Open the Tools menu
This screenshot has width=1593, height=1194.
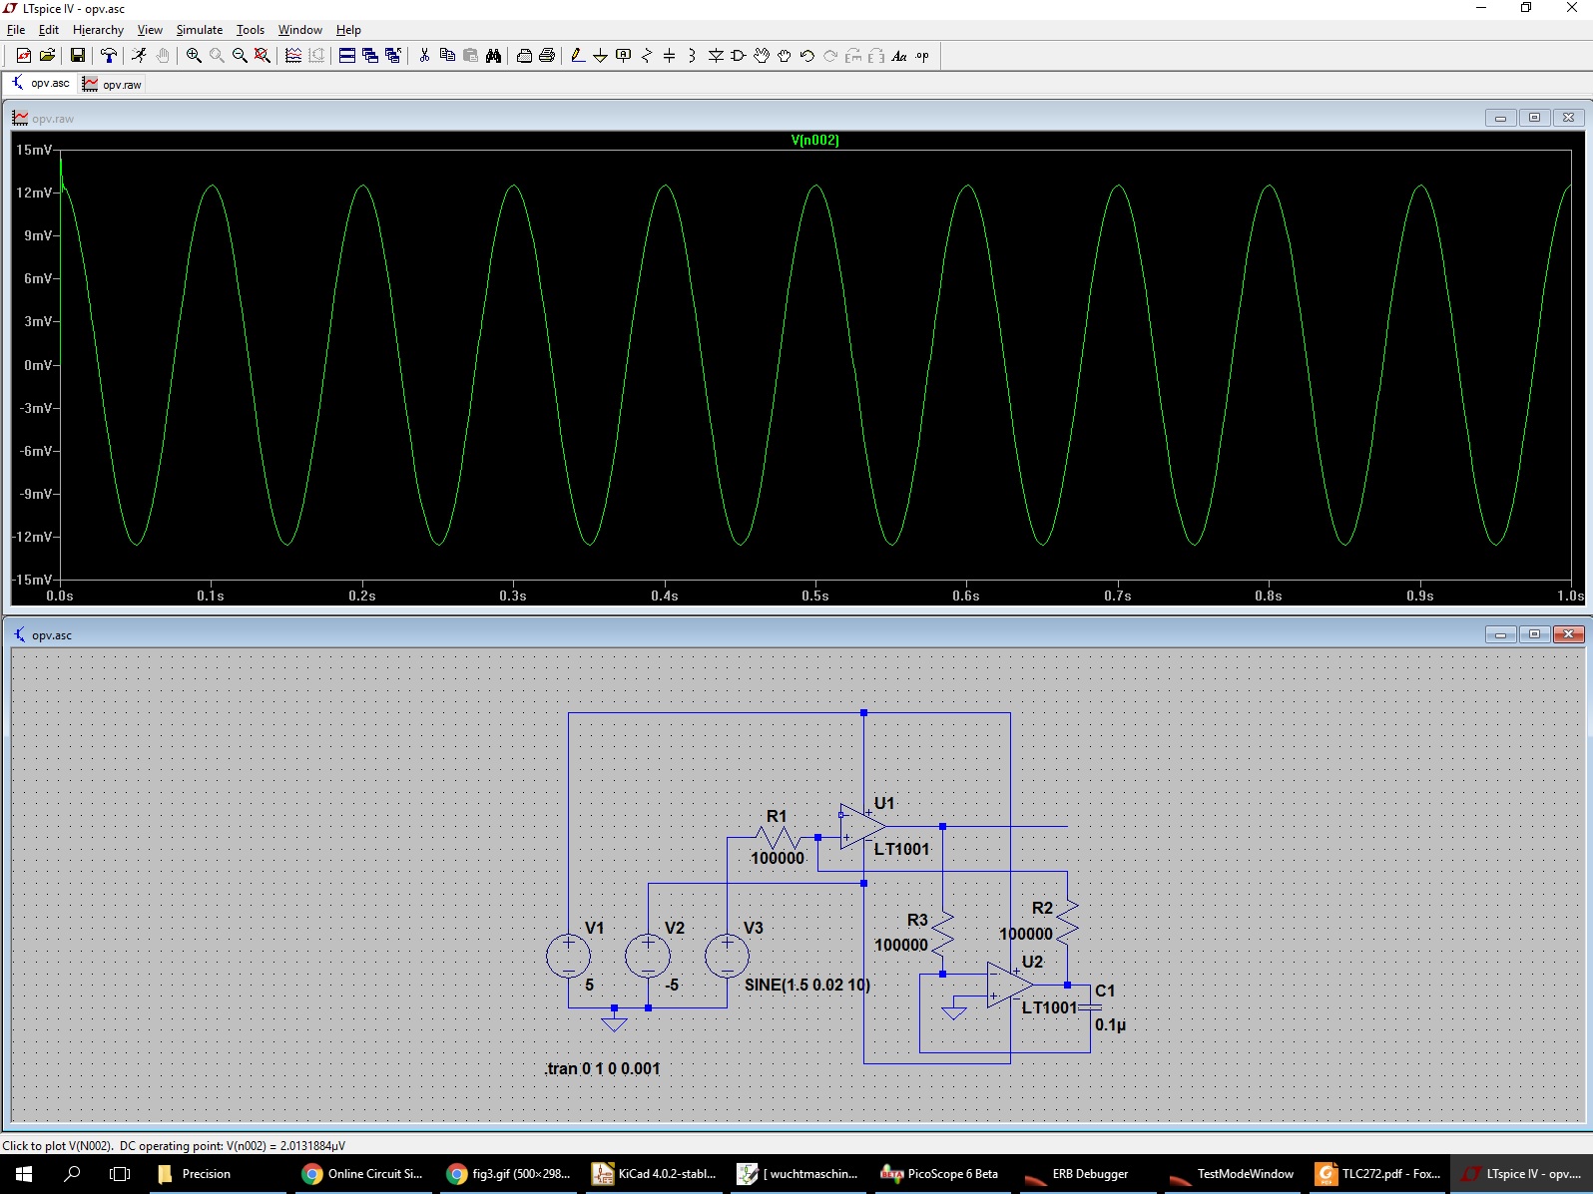tap(251, 30)
